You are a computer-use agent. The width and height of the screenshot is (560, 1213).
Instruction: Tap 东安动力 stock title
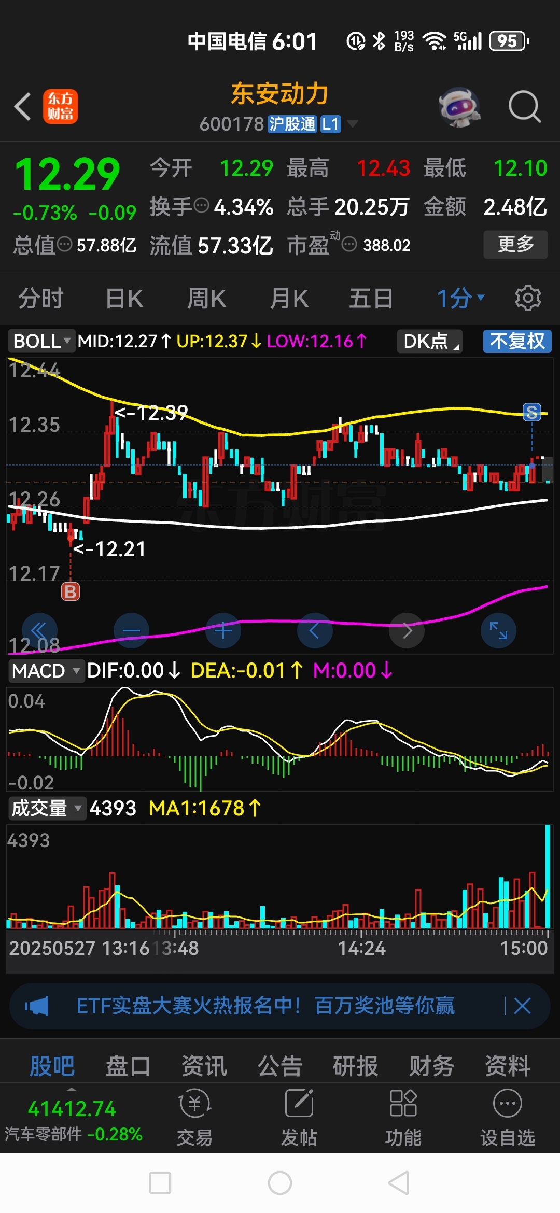coord(280,94)
